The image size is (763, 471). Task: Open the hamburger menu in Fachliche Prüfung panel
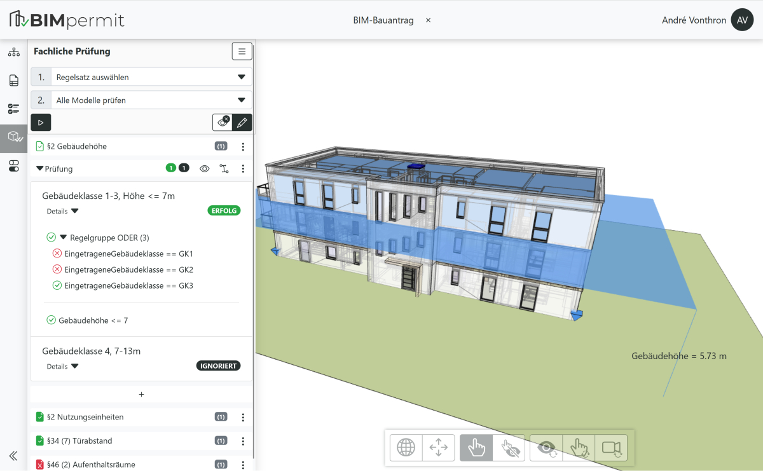click(242, 51)
